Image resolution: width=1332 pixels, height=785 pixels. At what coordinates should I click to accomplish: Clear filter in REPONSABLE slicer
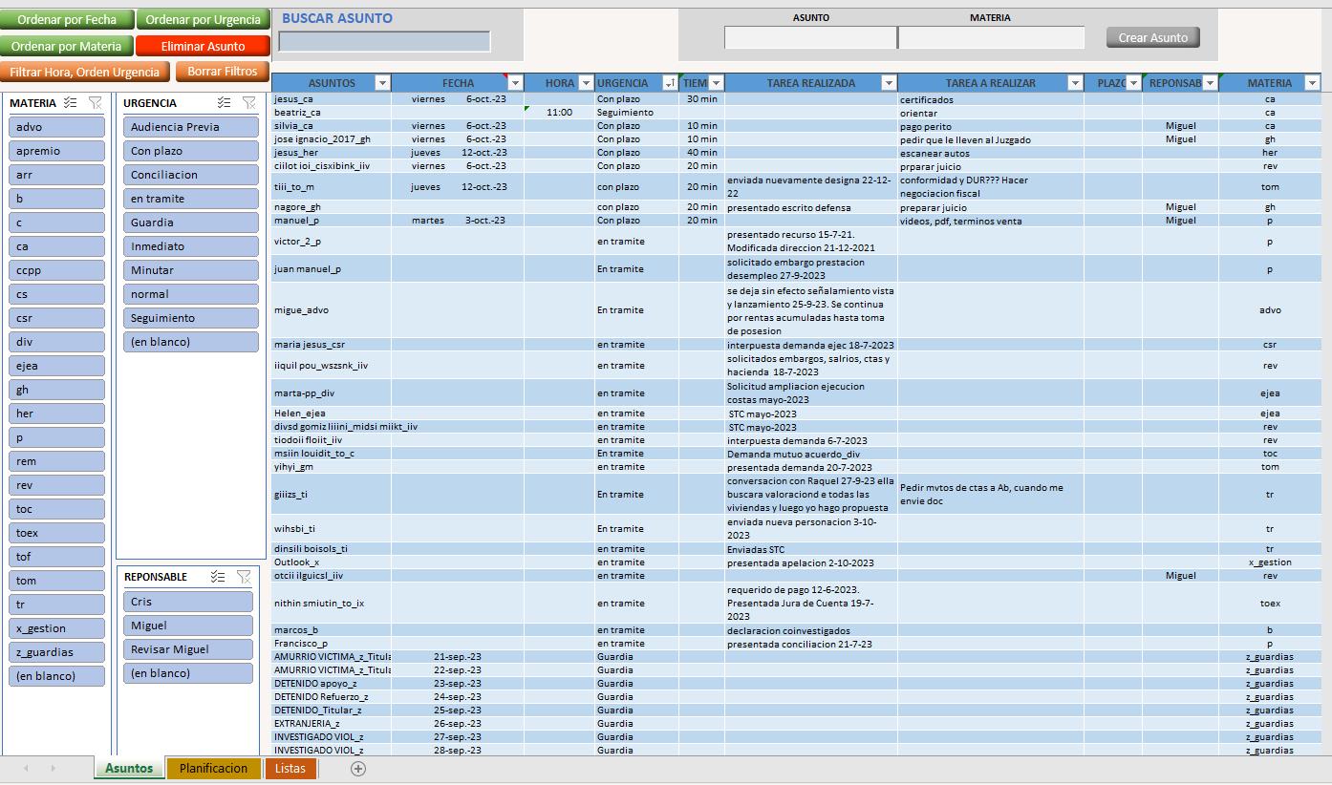(x=244, y=577)
